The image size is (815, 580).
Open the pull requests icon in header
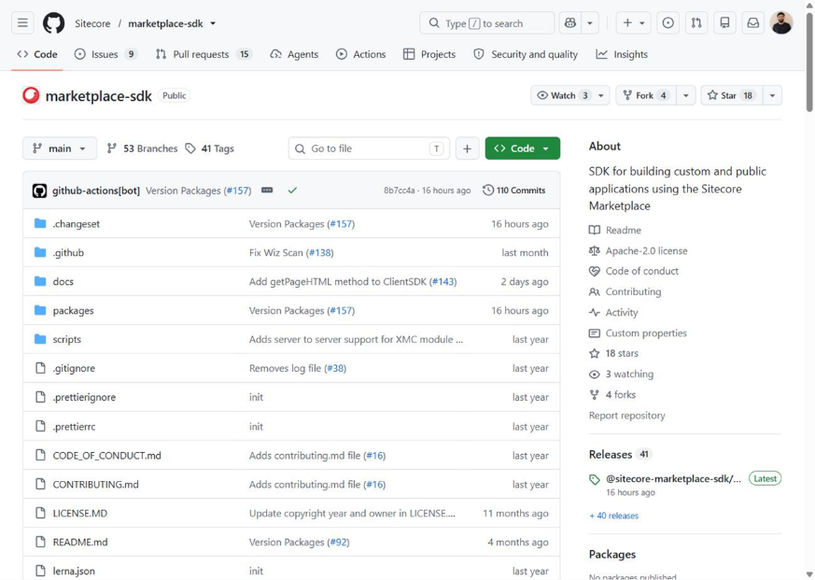point(696,23)
